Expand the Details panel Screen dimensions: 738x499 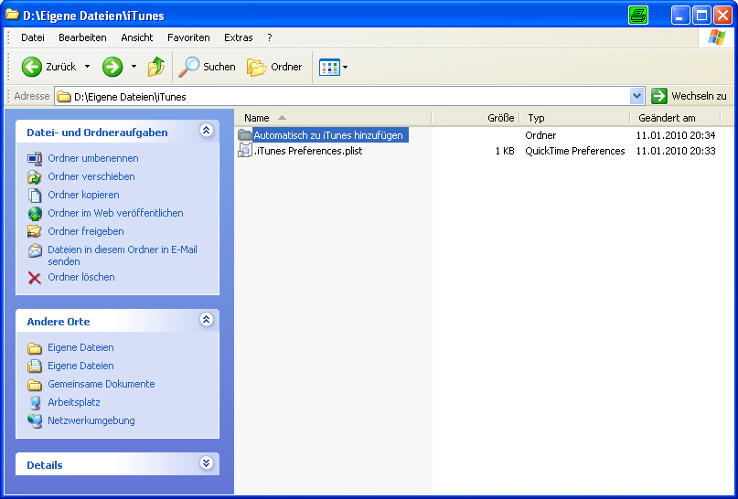click(206, 463)
